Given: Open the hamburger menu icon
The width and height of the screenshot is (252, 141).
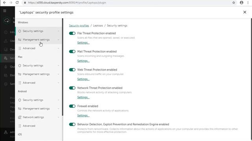Looking at the screenshot, I should [x=5, y=11].
